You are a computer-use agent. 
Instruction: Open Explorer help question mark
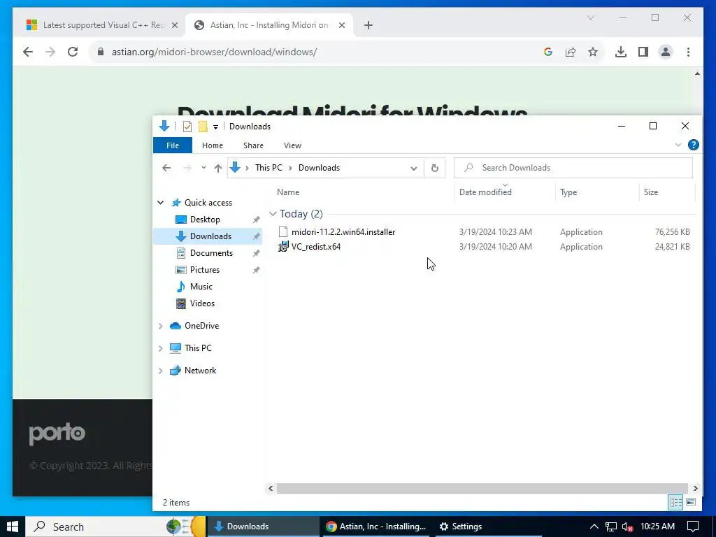pyautogui.click(x=693, y=145)
